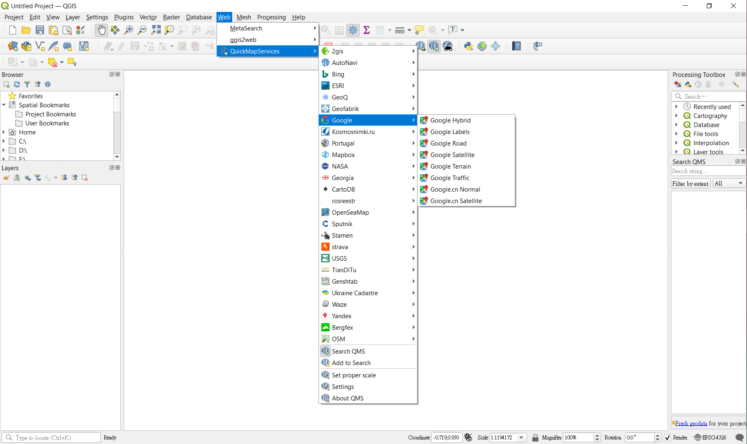Click Search QMS menu entry
This screenshot has width=747, height=444.
click(368, 351)
